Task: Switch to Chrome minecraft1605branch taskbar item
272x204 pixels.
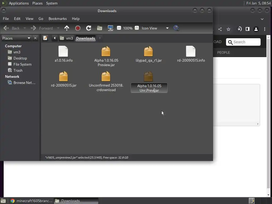Action: click(31, 201)
